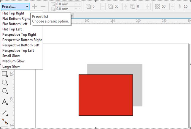191x129 pixels.
Task: Open shadow stretch slider button
Action: (x=125, y=7)
